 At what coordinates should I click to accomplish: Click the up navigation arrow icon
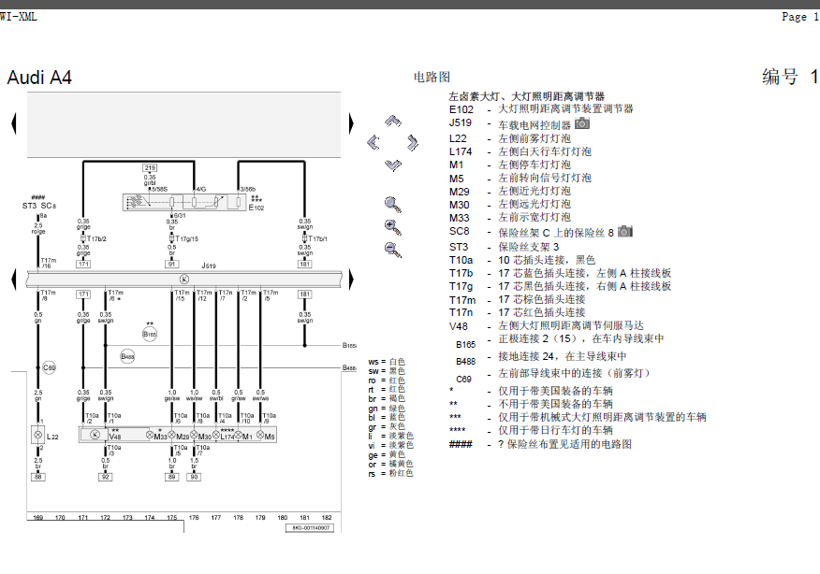(393, 122)
